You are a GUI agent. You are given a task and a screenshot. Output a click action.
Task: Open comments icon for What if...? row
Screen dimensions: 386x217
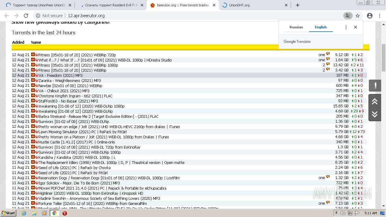pos(328,59)
